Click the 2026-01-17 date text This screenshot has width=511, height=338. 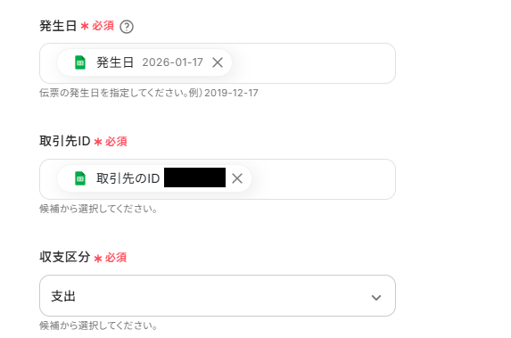click(172, 62)
